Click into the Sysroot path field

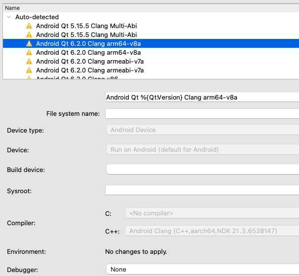click(202, 190)
